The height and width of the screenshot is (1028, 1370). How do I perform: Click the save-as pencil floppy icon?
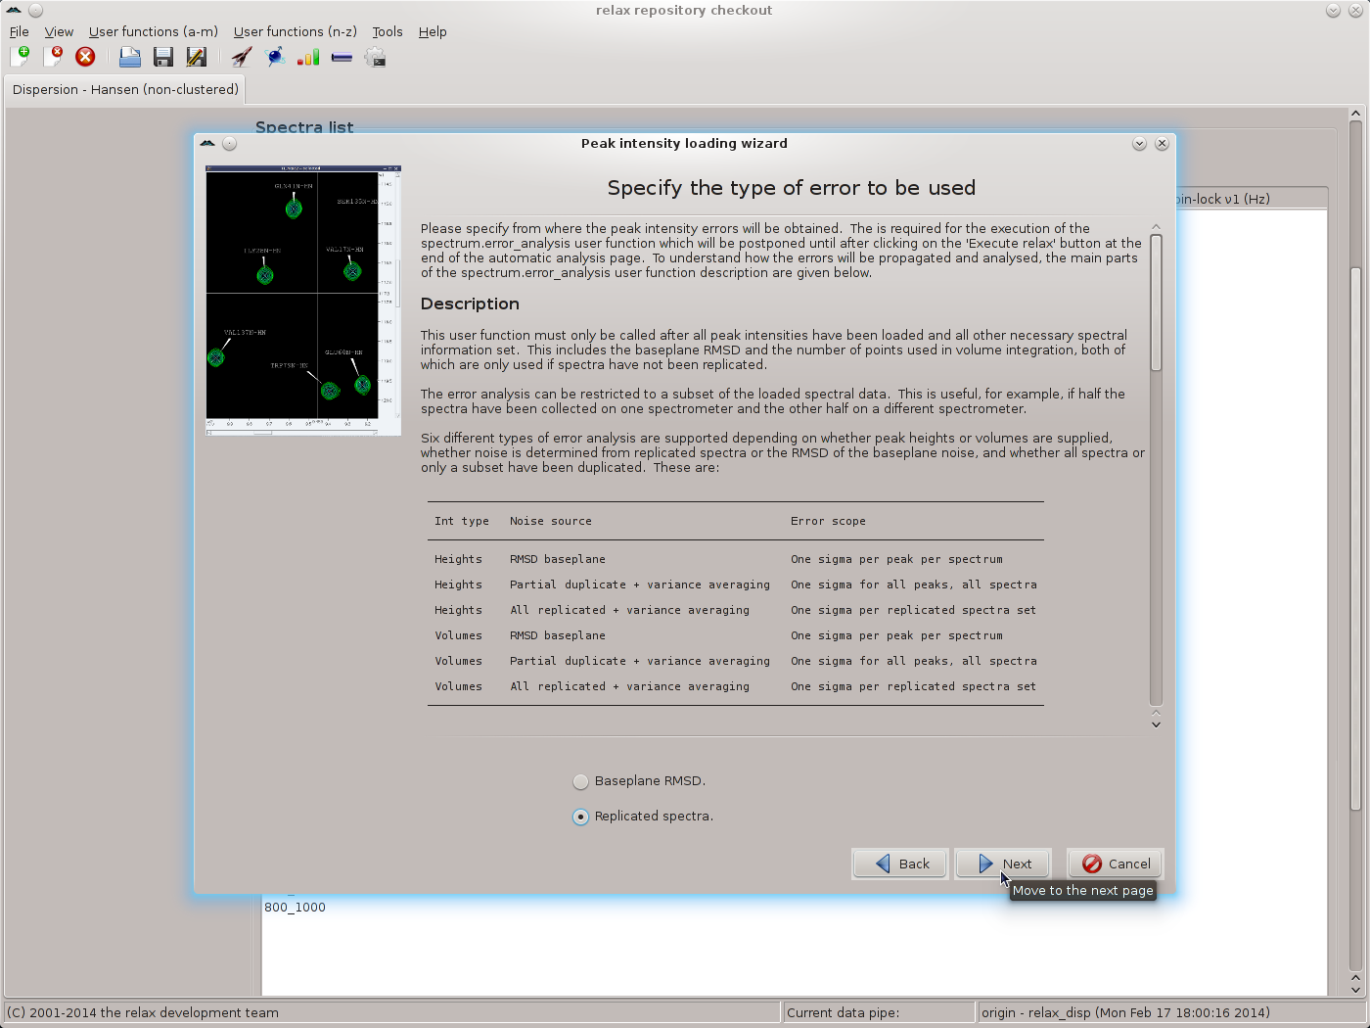click(196, 57)
